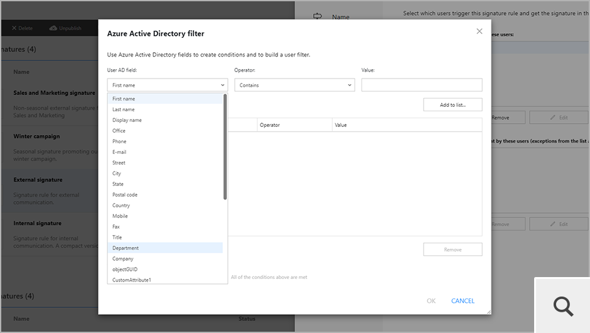Click the lower Edit button in background
This screenshot has height=333, width=590.
pyautogui.click(x=559, y=224)
